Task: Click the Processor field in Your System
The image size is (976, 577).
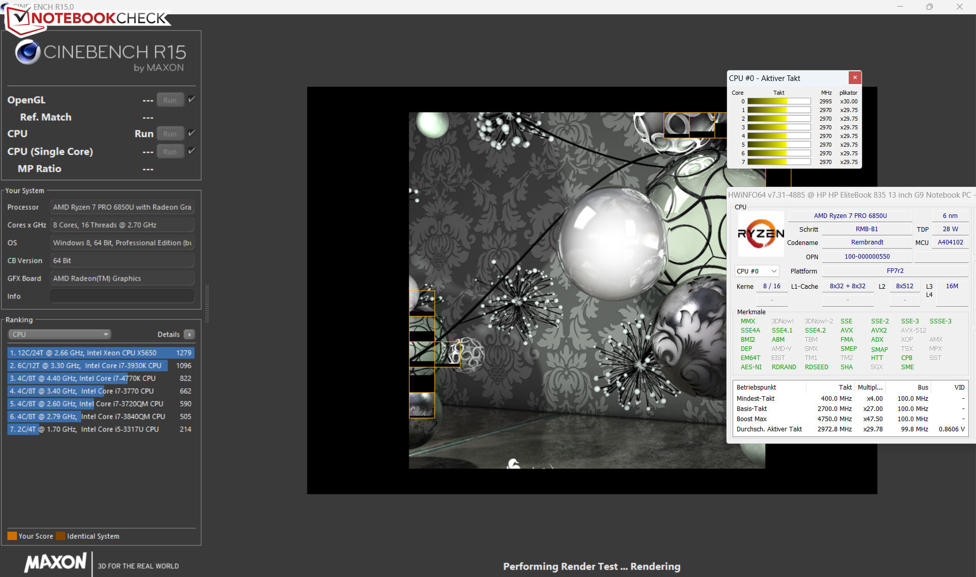Action: [x=122, y=207]
